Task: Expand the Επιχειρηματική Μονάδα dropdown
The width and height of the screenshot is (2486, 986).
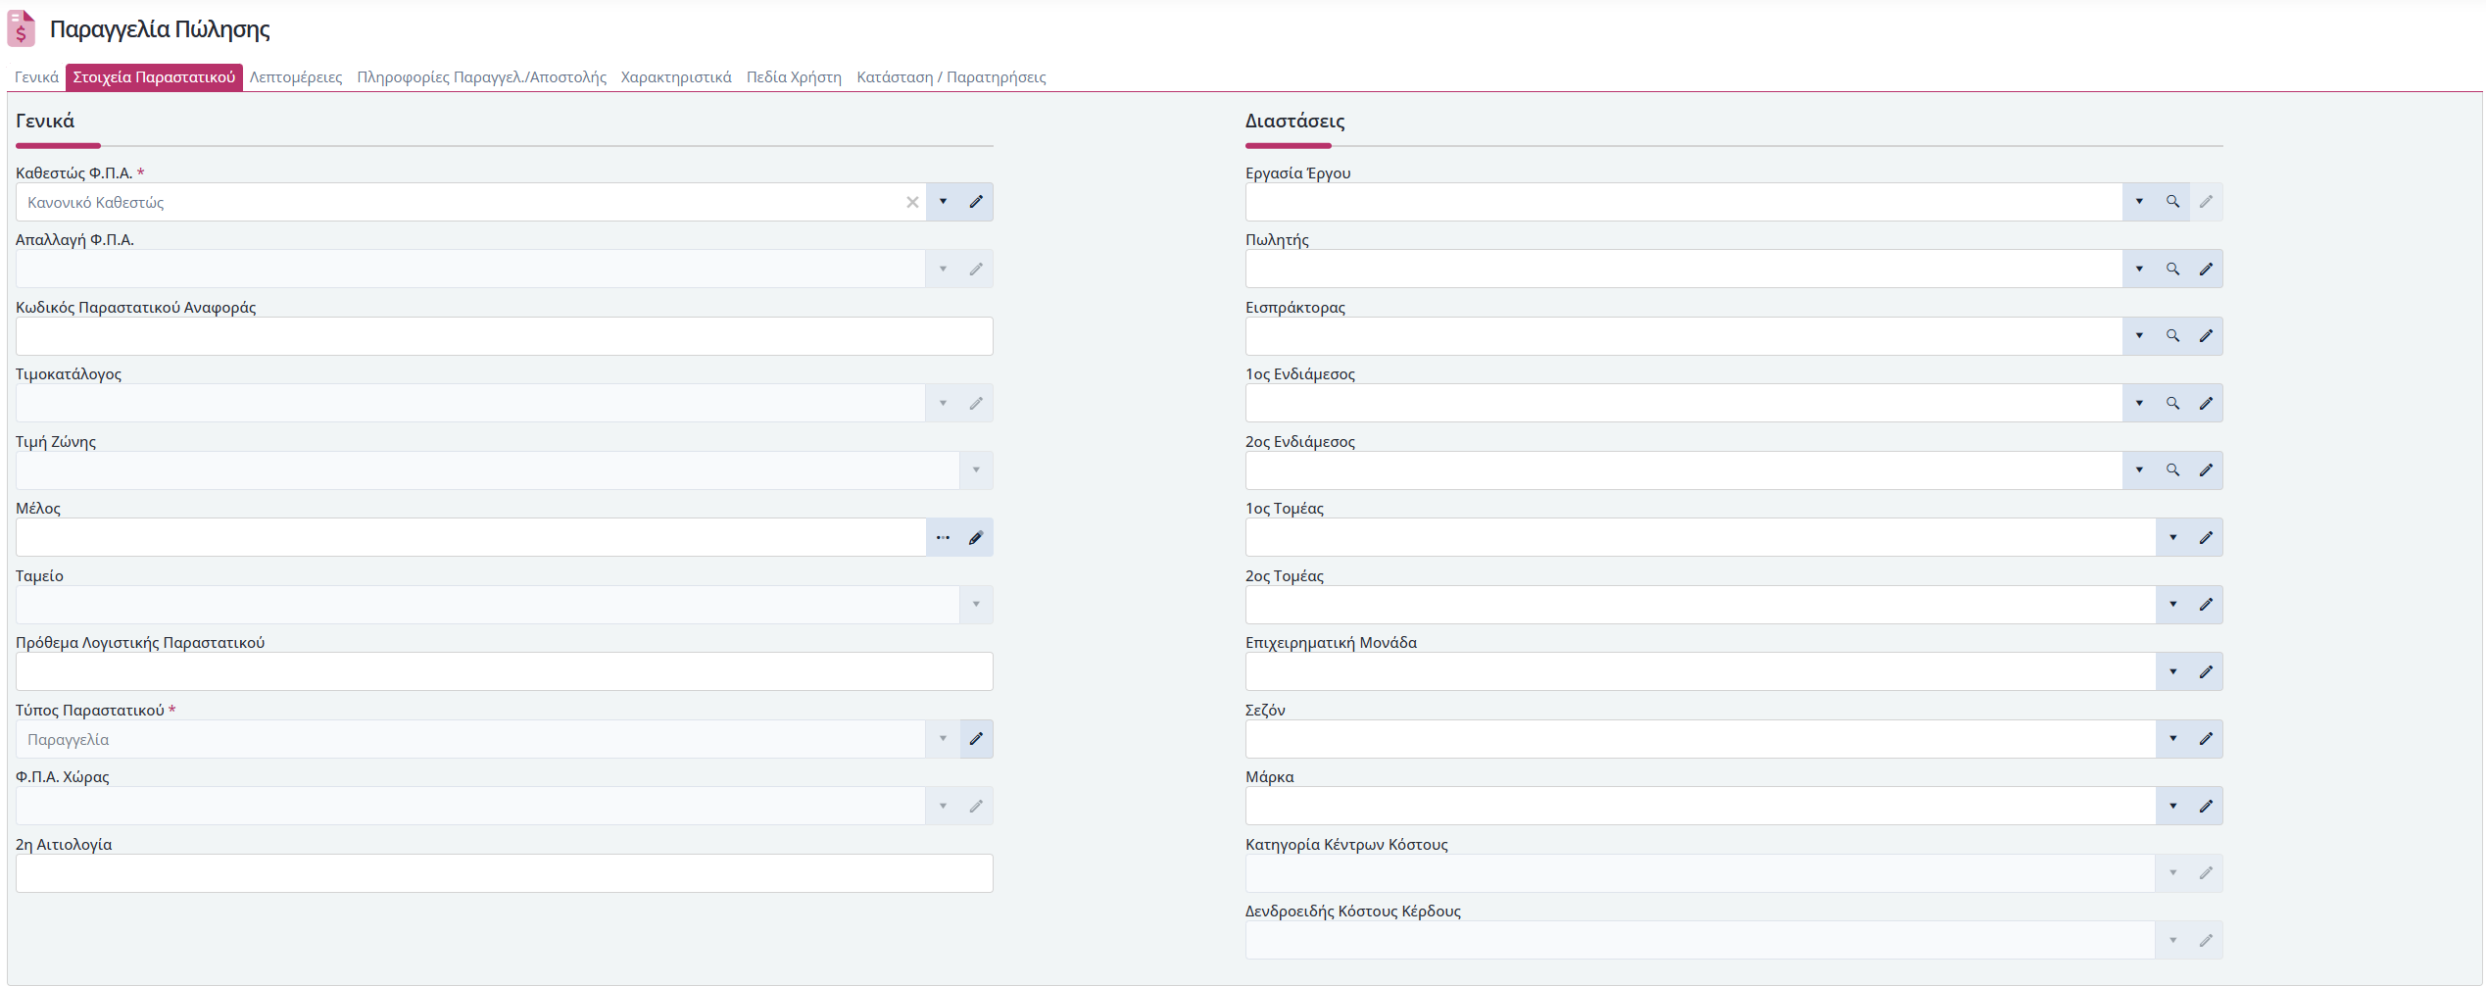Action: point(2172,671)
